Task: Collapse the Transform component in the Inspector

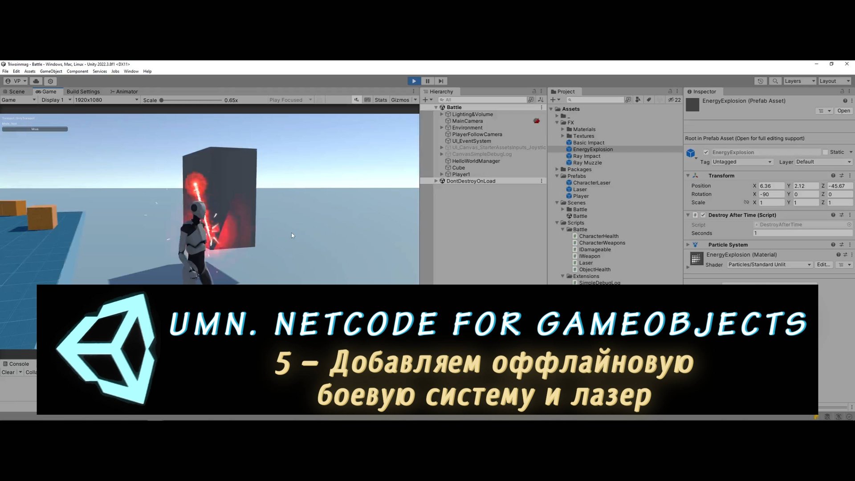Action: click(x=688, y=175)
